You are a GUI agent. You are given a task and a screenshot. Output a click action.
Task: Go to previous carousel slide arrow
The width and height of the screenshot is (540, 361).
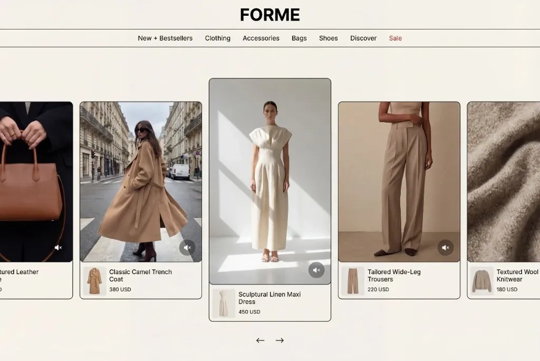[261, 340]
